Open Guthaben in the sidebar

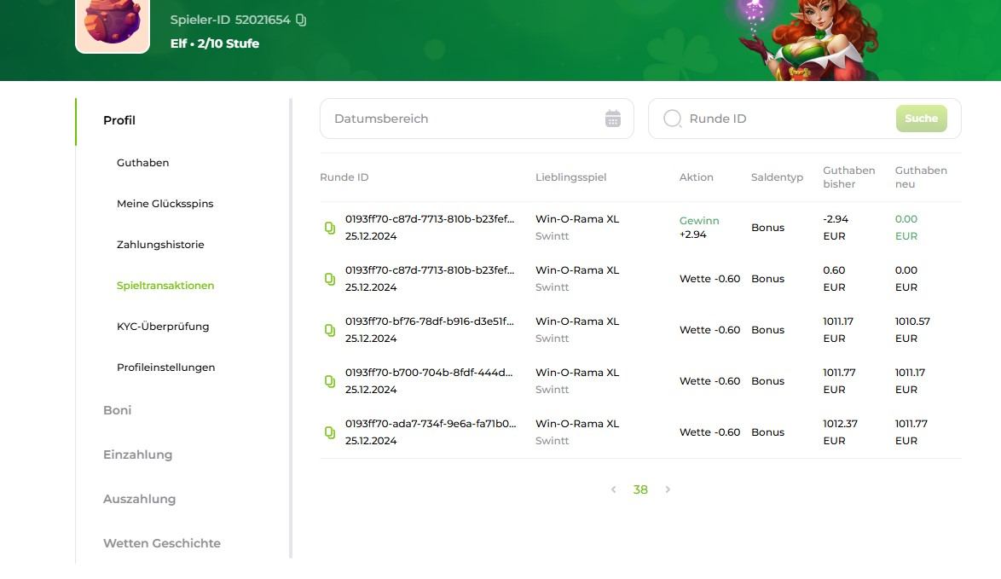(142, 163)
